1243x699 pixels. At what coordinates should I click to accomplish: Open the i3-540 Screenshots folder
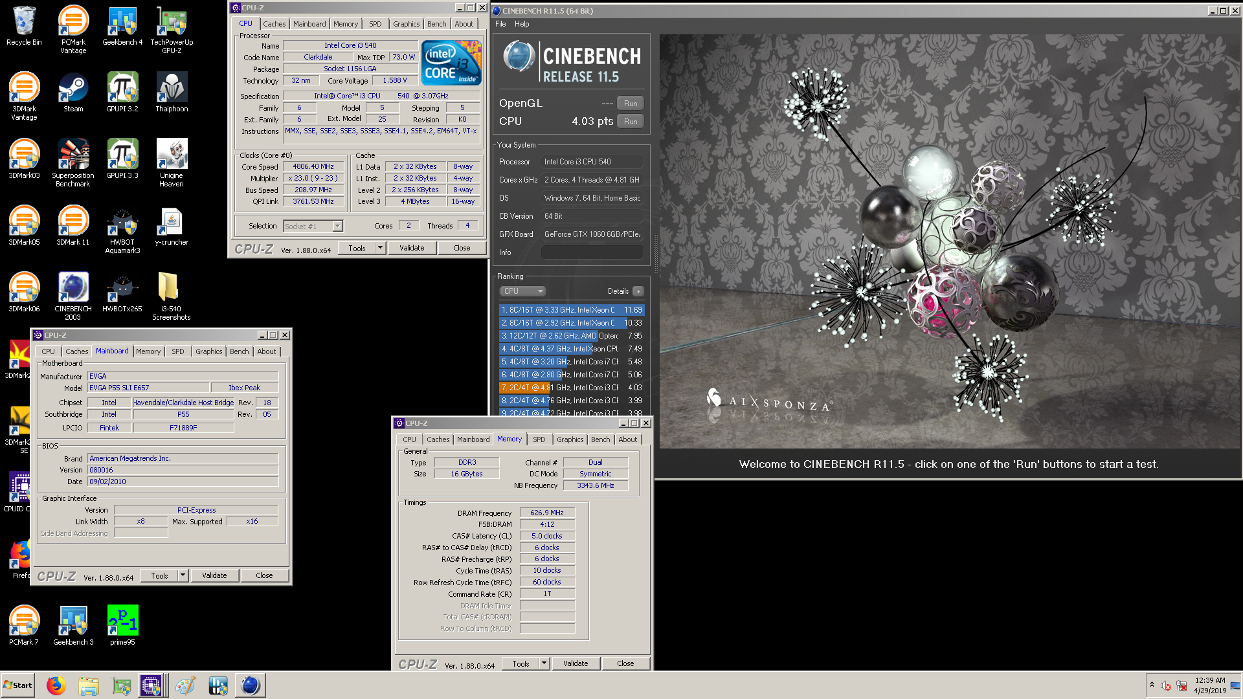[172, 296]
